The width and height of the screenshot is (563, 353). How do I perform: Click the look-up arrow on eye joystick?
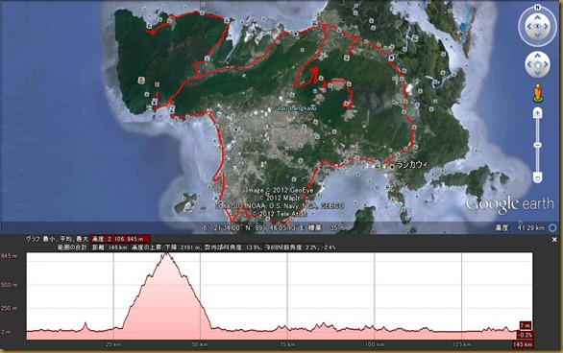coord(537,17)
